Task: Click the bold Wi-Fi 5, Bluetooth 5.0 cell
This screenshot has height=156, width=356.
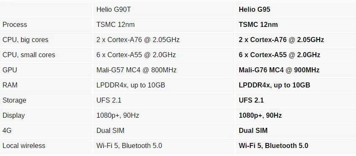Action: point(273,145)
